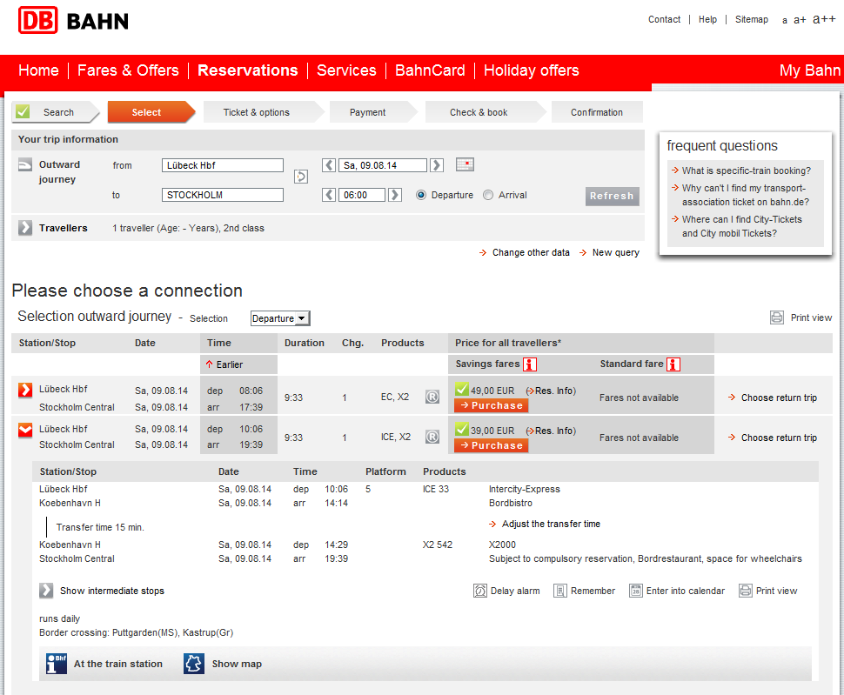
Task: Click the Adjust the transfer time link
Action: point(551,524)
